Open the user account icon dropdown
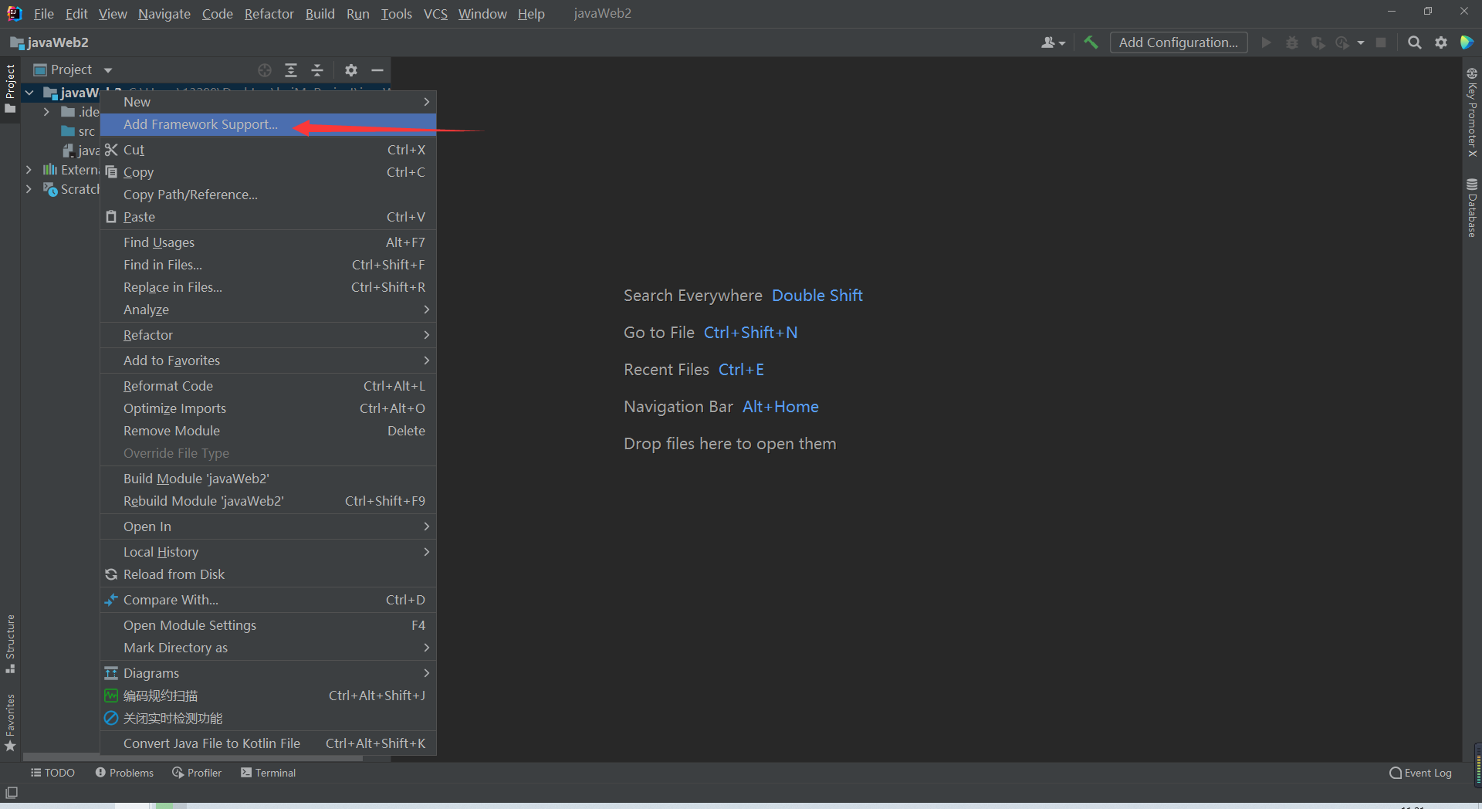This screenshot has width=1482, height=809. point(1053,42)
